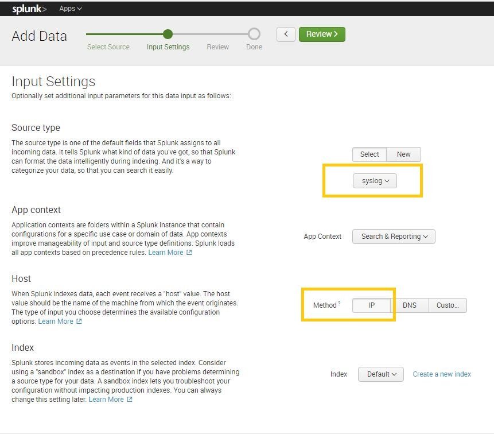Choose the Select source type option

pyautogui.click(x=369, y=154)
